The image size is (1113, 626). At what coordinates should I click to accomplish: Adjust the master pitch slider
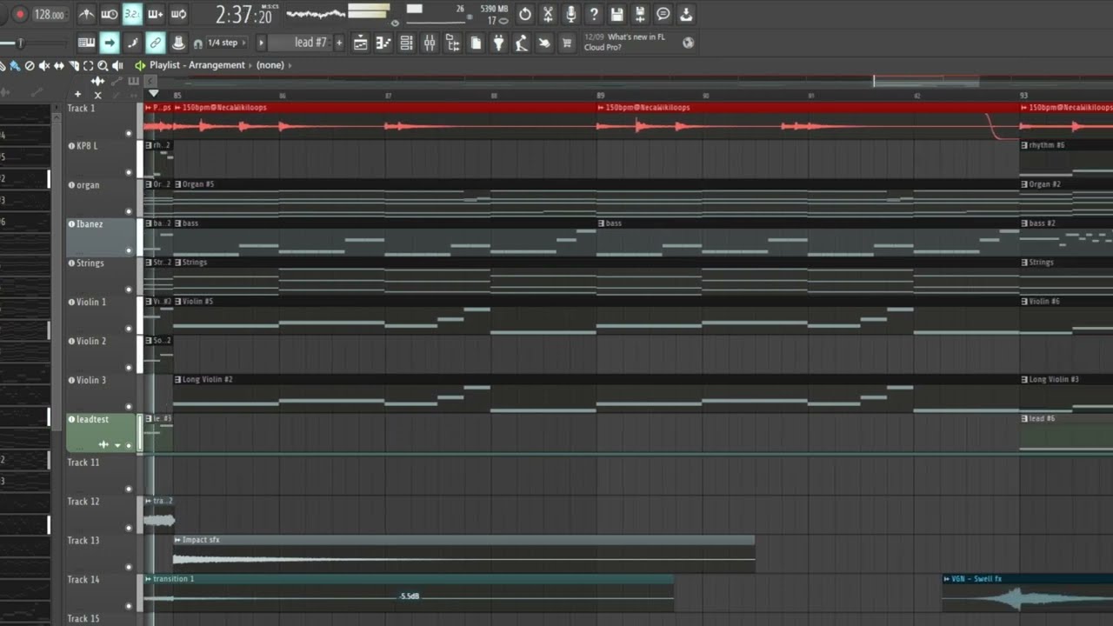tap(21, 43)
